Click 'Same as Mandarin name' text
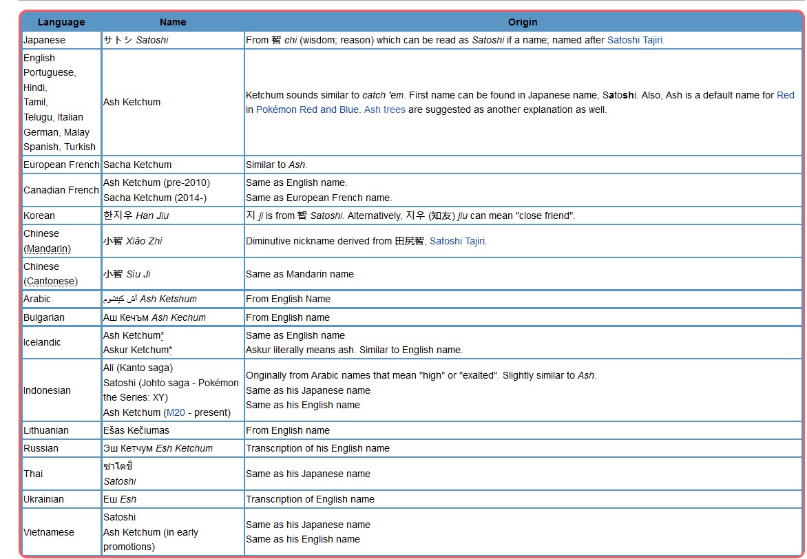Screen dimensions: 807x559 click(300, 275)
